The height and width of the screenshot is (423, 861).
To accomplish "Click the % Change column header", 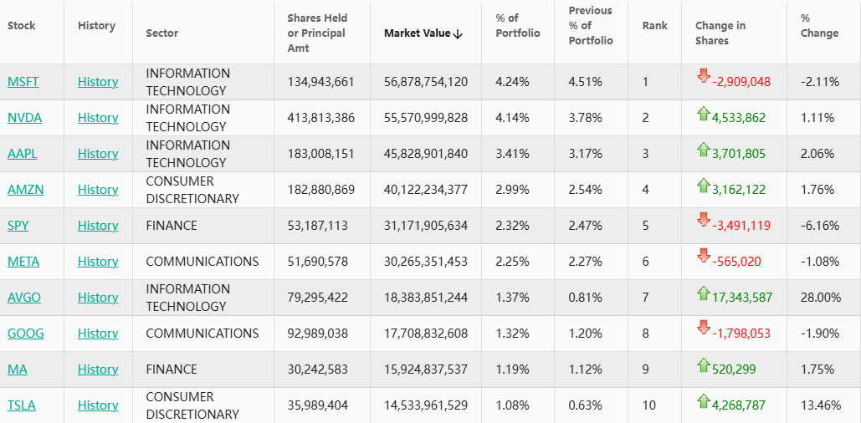I will pyautogui.click(x=819, y=26).
